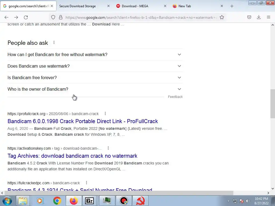Open 7-Zip from the taskbar
The image size is (275, 206).
point(89,201)
